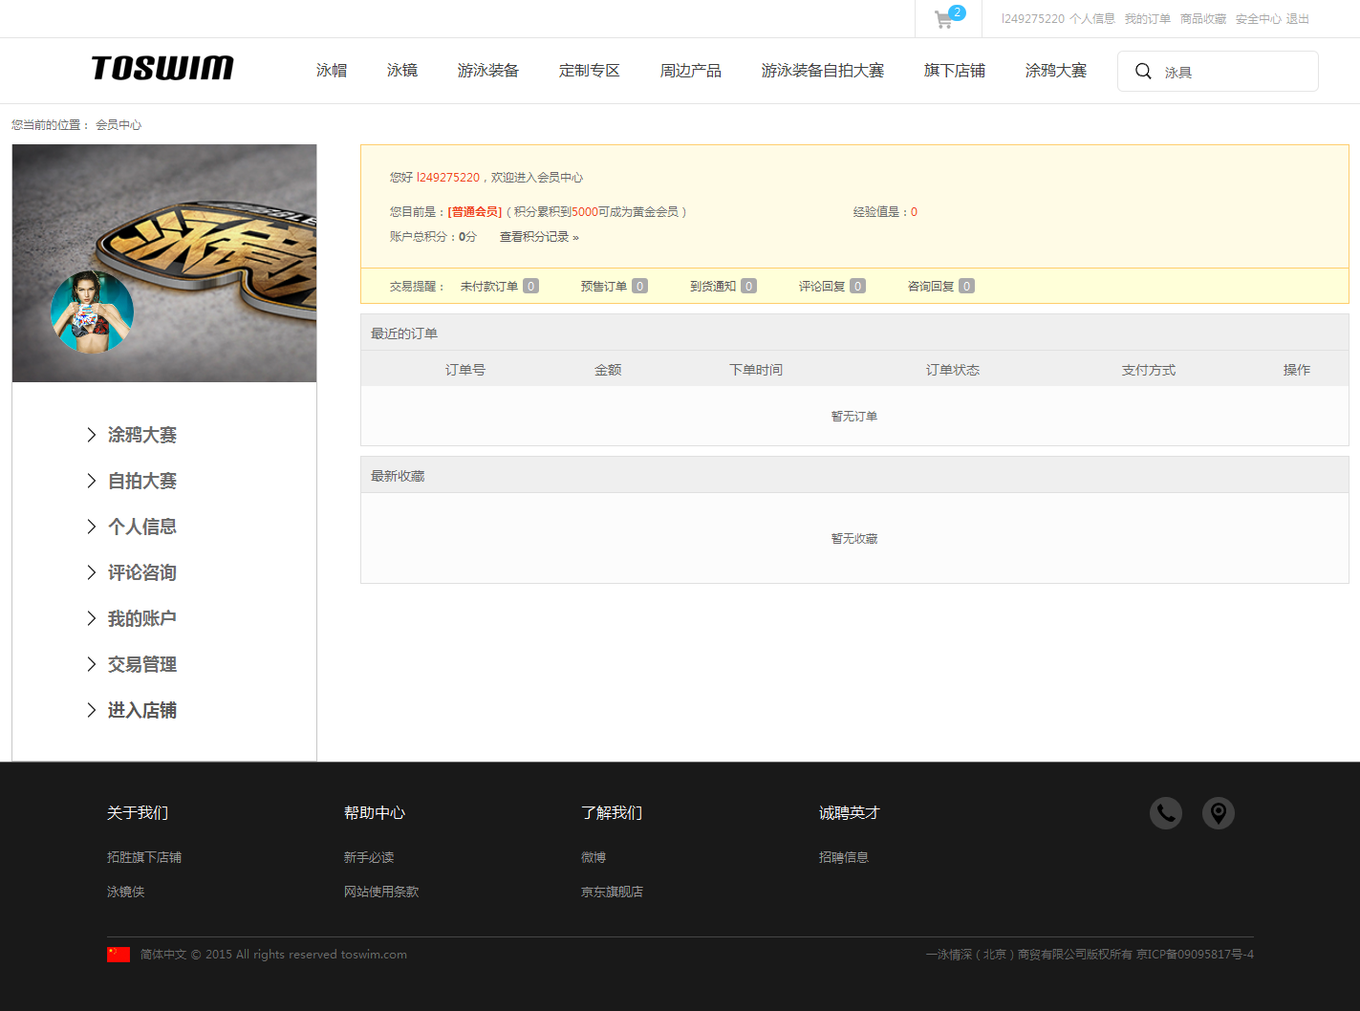Open 周边产品 in top navigation
Image resolution: width=1360 pixels, height=1011 pixels.
pyautogui.click(x=691, y=71)
